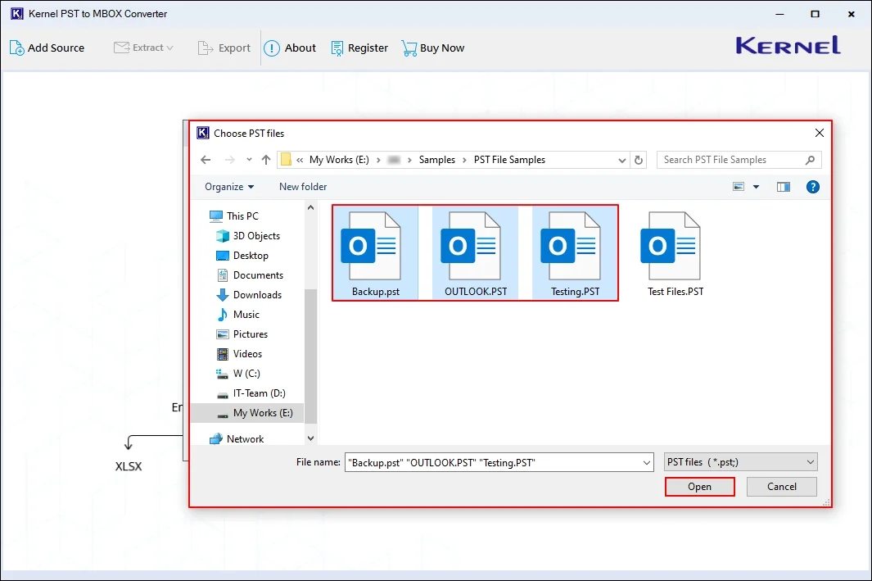Click the Kernel logo
Image resolution: width=872 pixels, height=581 pixels.
coord(786,46)
